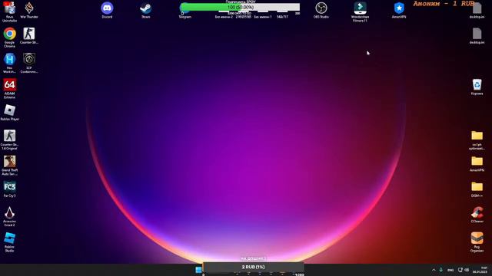
Task: Open AIDA64 Extreme from the desktop
Action: pyautogui.click(x=9, y=88)
